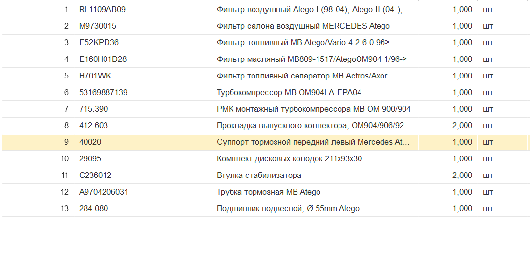530x255 pixels.
Task: Click article code C236012
Action: (x=95, y=175)
